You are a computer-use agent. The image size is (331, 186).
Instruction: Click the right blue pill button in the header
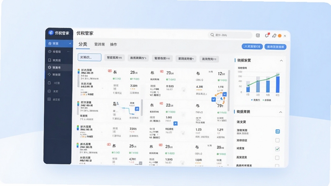pos(275,47)
